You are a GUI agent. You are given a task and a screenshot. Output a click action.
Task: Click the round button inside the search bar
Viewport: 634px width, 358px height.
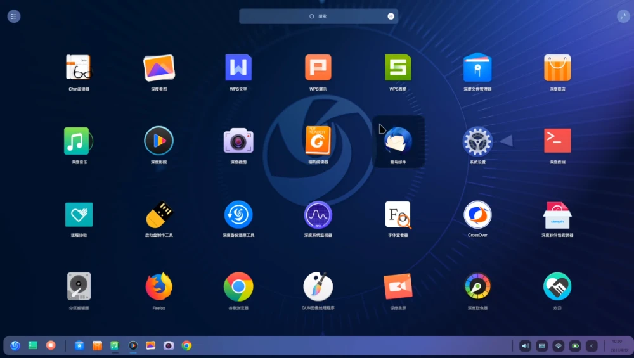pyautogui.click(x=391, y=16)
